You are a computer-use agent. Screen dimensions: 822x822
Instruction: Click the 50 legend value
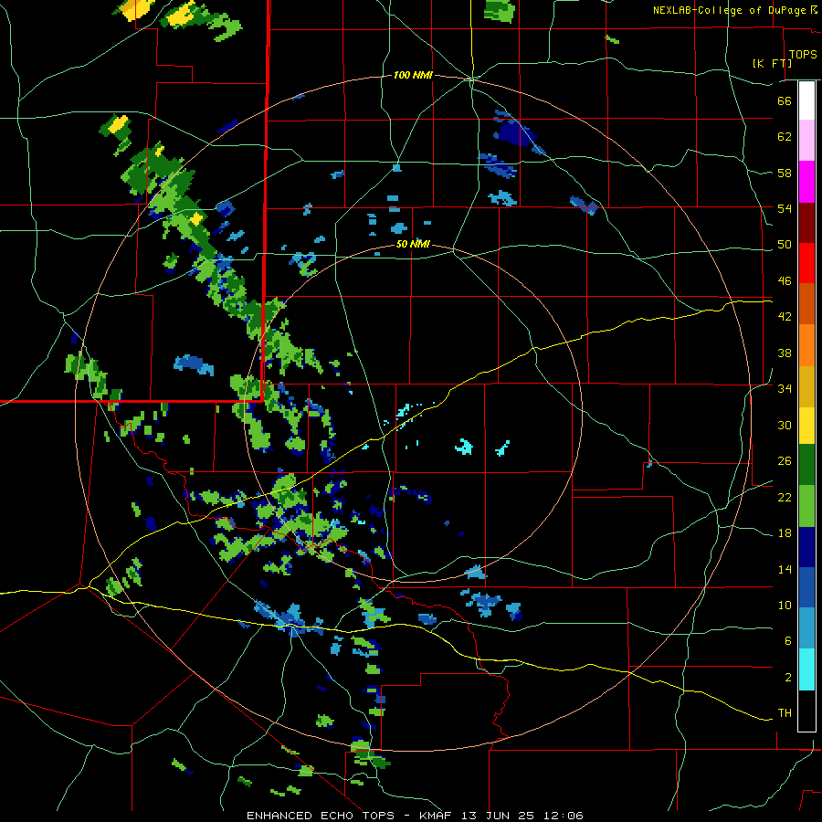pos(785,245)
